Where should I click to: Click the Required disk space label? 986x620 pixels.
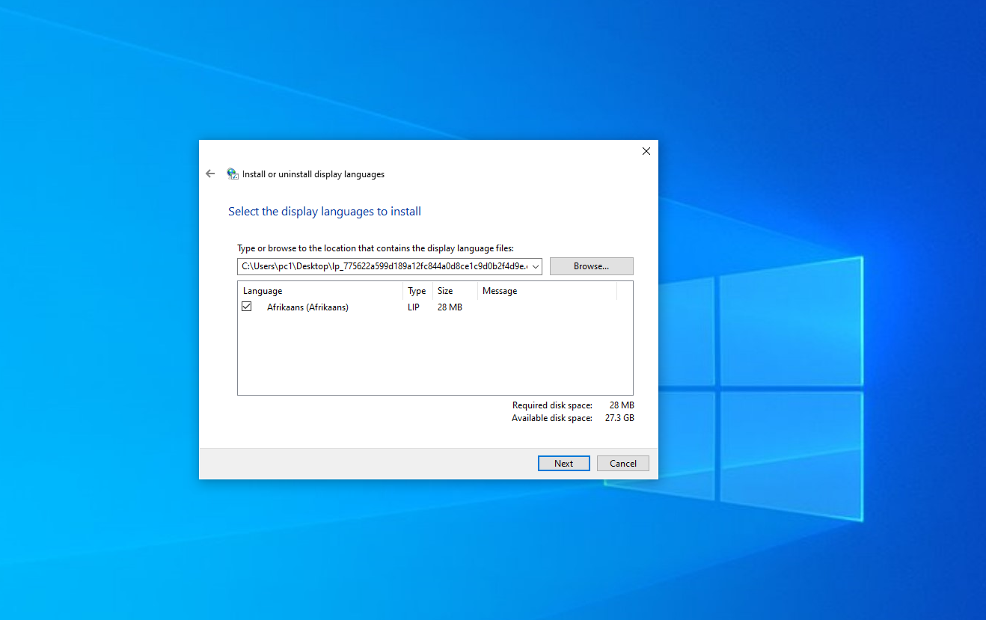pyautogui.click(x=552, y=405)
